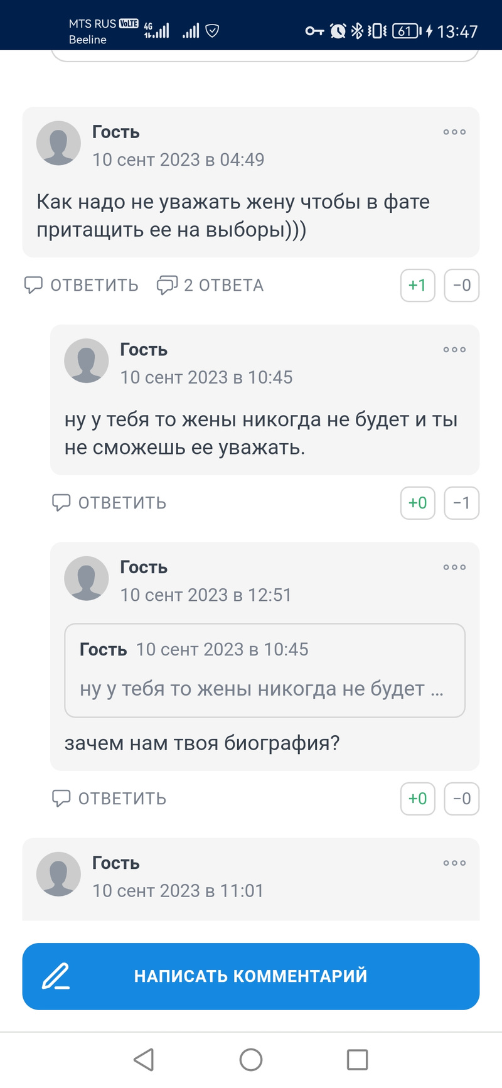Reply to the 10:45 guest comment
The width and height of the screenshot is (502, 1088).
click(109, 504)
